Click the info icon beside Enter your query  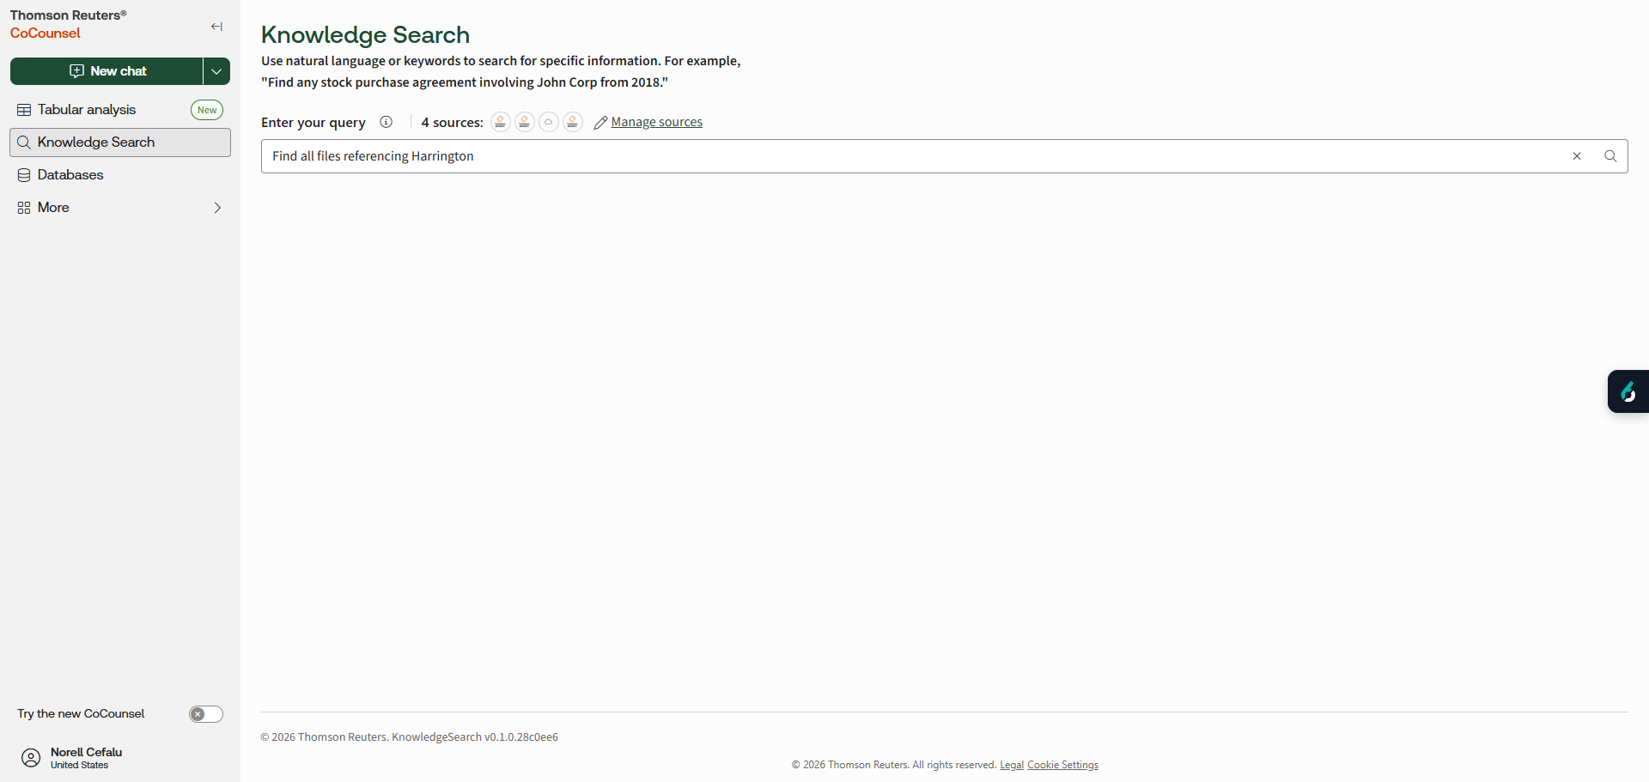point(386,122)
